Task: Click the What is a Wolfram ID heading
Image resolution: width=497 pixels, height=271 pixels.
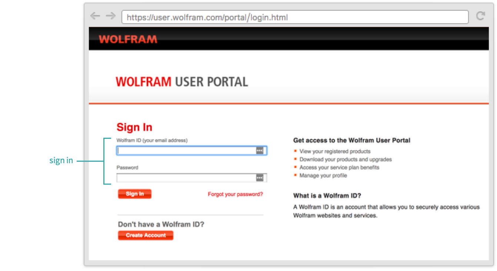Action: pos(327,196)
